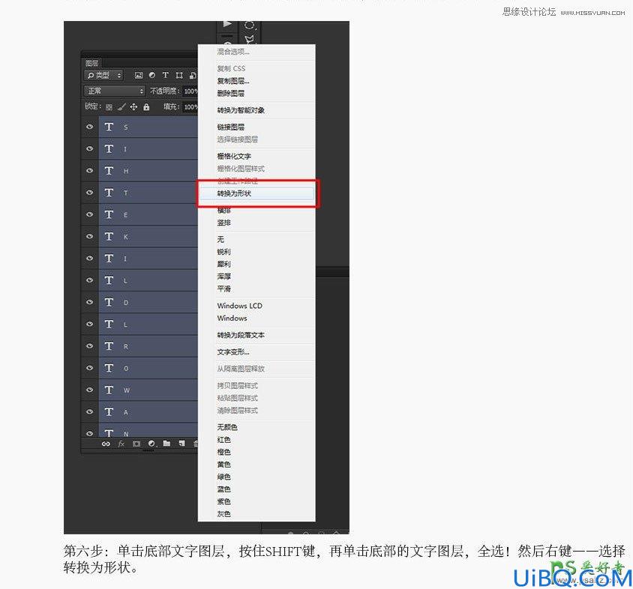
Task: Click the fx layer style icon
Action: 121,444
